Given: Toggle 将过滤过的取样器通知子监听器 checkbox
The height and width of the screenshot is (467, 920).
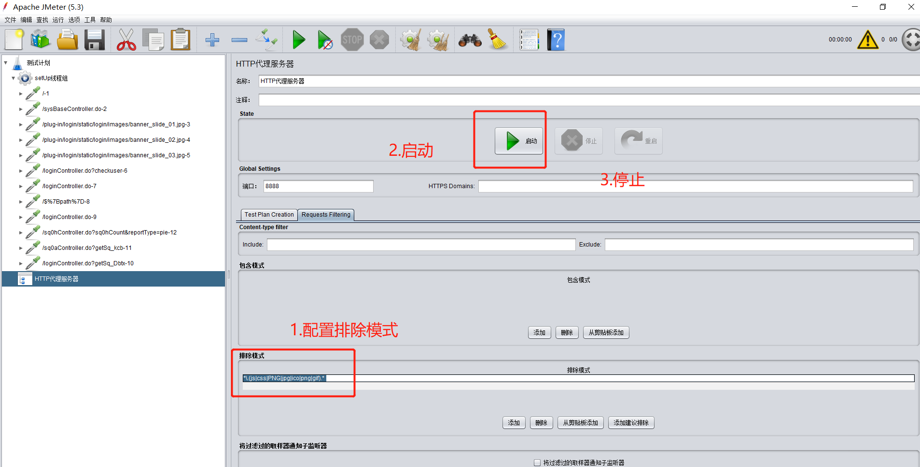Looking at the screenshot, I should point(537,463).
